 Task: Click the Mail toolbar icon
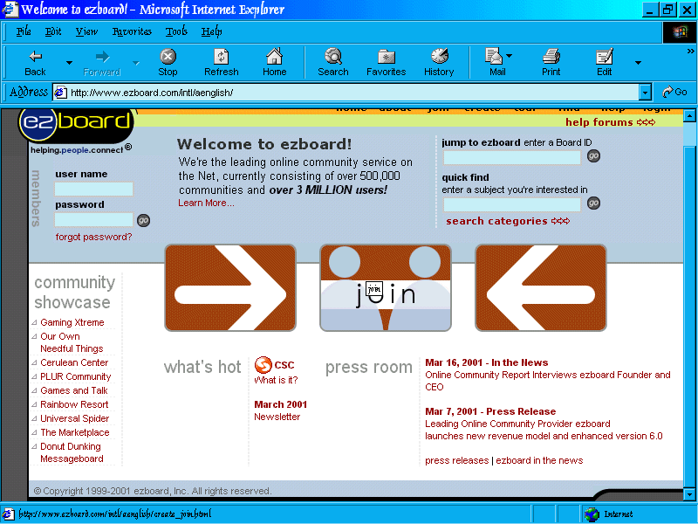click(x=495, y=63)
